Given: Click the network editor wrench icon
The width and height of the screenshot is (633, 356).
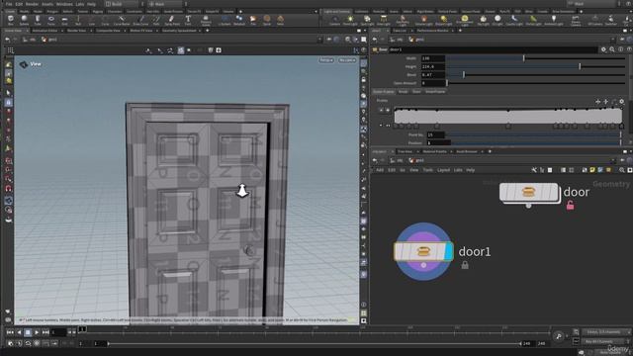Looking at the screenshot, I should coord(534,170).
